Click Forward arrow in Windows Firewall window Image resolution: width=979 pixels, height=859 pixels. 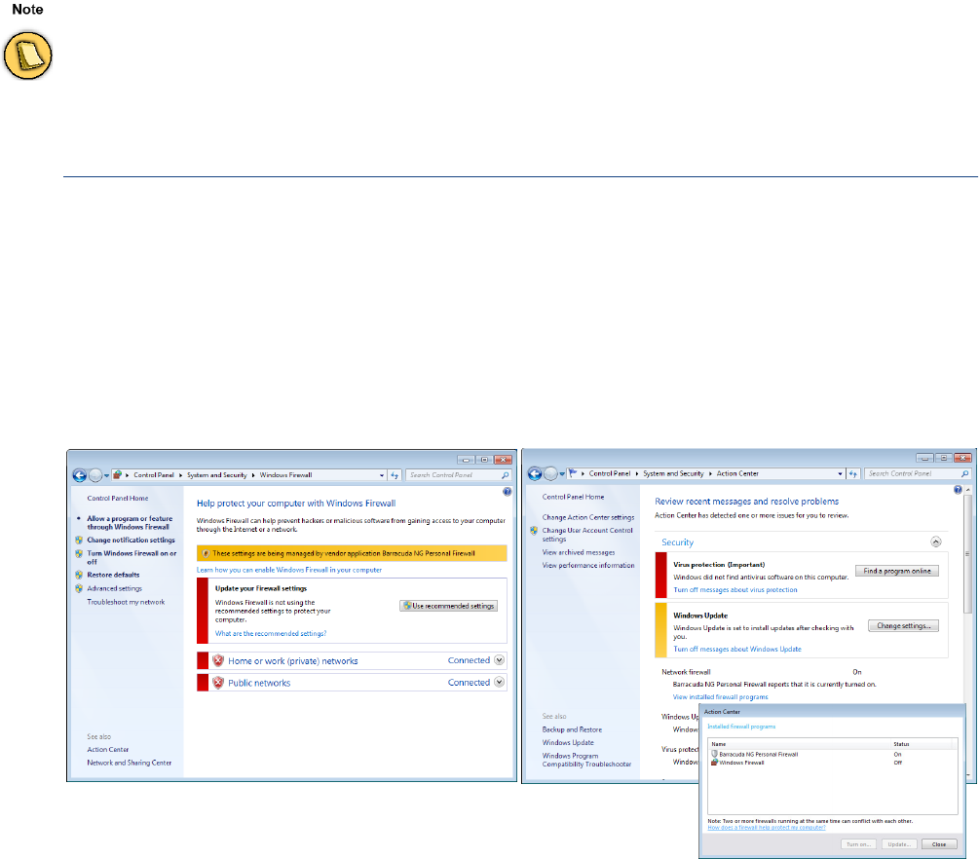pyautogui.click(x=94, y=475)
